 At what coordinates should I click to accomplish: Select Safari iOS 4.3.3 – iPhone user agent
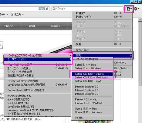[x=92, y=74]
